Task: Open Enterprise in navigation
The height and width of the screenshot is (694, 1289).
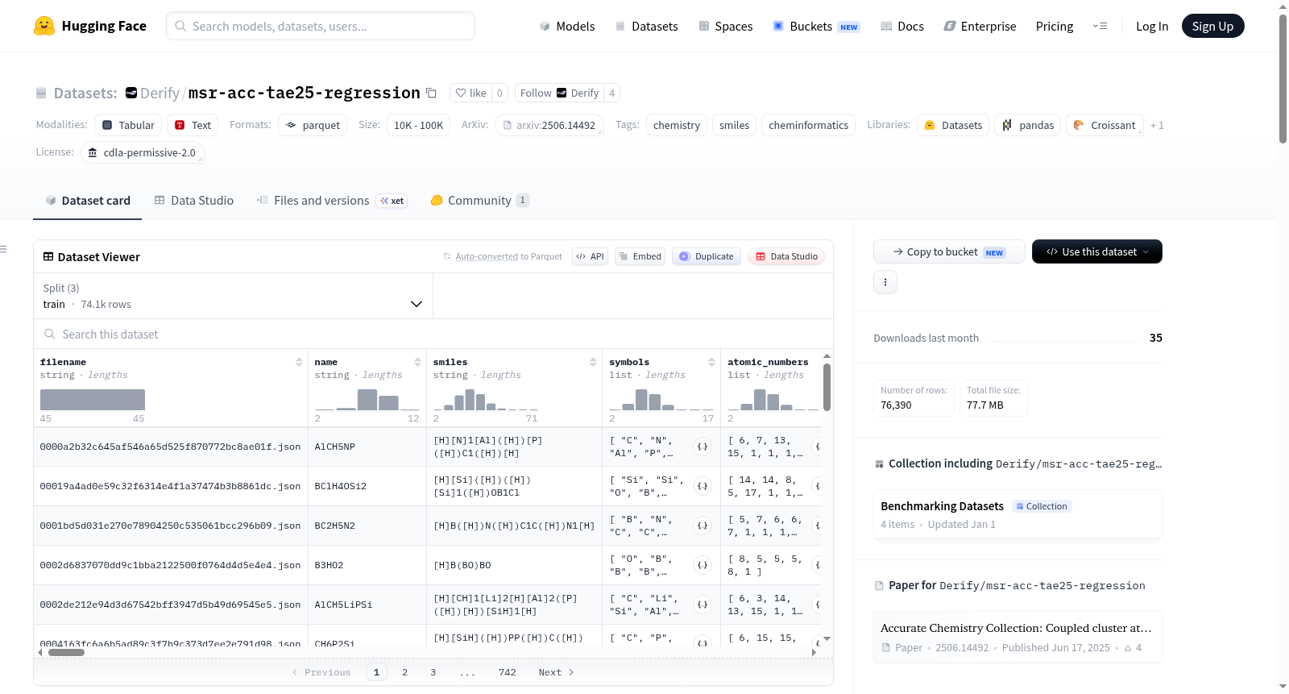Action: 980,26
